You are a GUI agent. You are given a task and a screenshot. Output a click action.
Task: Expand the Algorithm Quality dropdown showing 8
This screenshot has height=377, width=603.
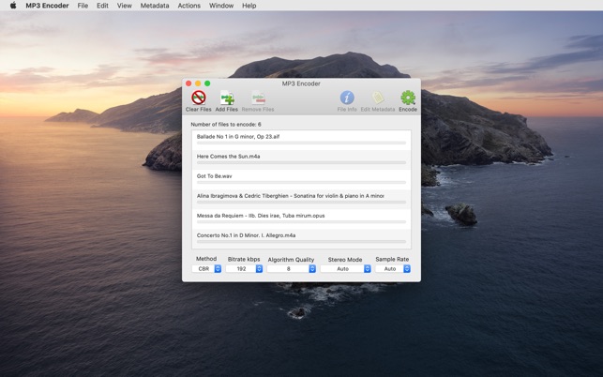(x=292, y=269)
